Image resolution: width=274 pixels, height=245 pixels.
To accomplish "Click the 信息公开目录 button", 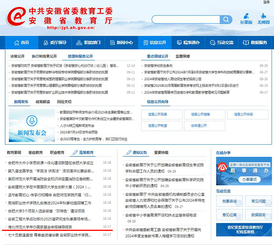I will 158,114.
